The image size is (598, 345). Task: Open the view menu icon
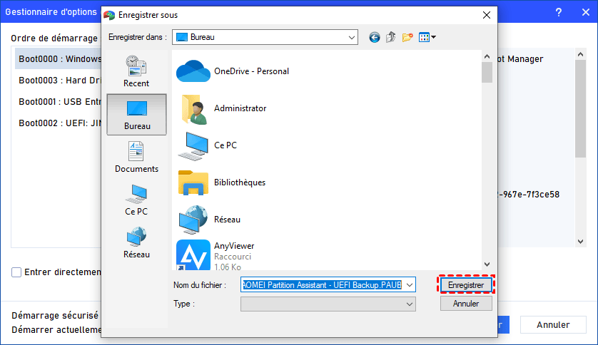(427, 37)
